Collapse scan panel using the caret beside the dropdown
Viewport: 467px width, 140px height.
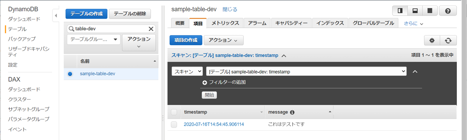point(415,72)
